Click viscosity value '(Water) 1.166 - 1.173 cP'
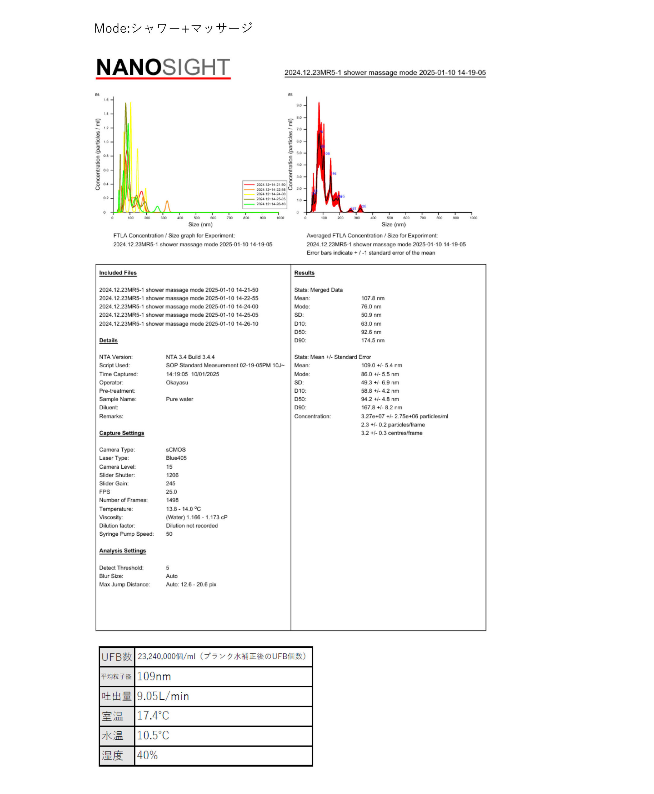Image resolution: width=654 pixels, height=794 pixels. 197,517
